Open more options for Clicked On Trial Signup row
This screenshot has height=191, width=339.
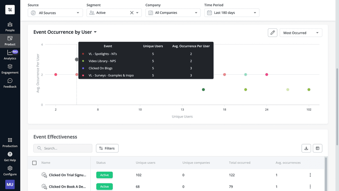pos(310,175)
